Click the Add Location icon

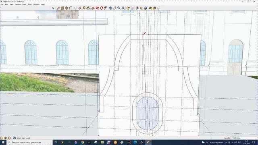tap(128, 8)
